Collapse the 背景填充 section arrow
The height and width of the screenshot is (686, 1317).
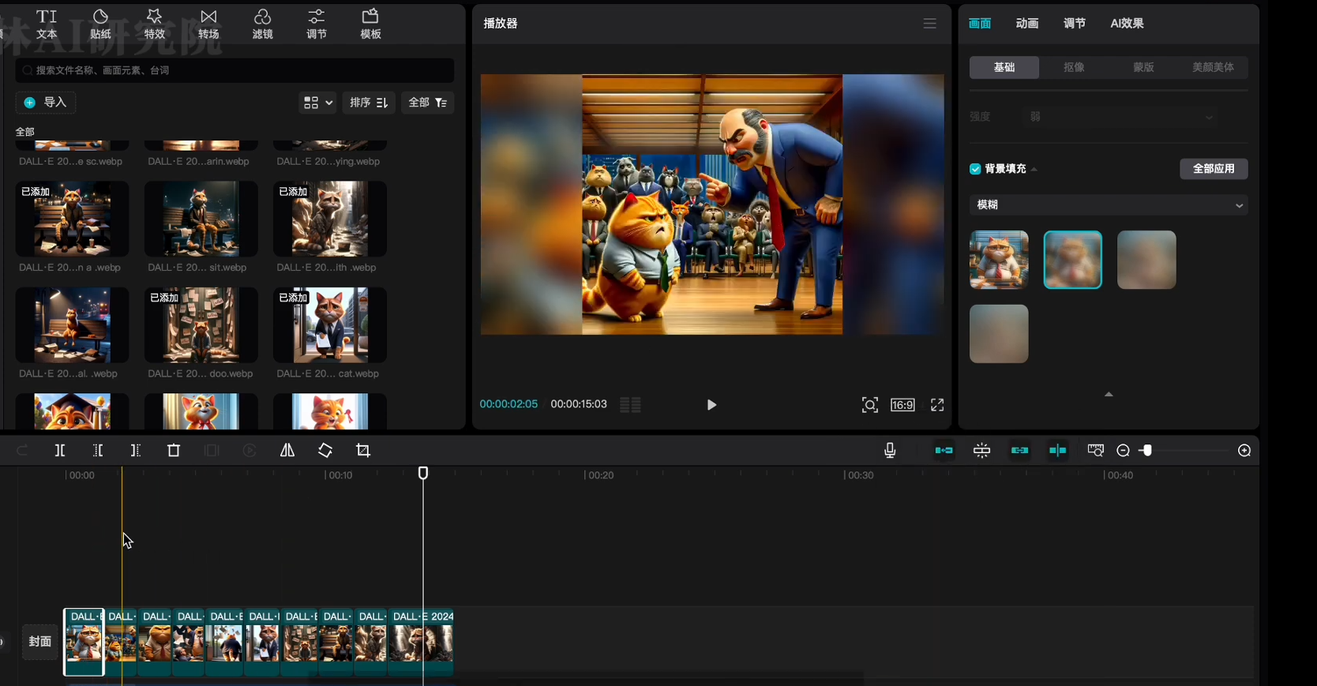pyautogui.click(x=1034, y=169)
